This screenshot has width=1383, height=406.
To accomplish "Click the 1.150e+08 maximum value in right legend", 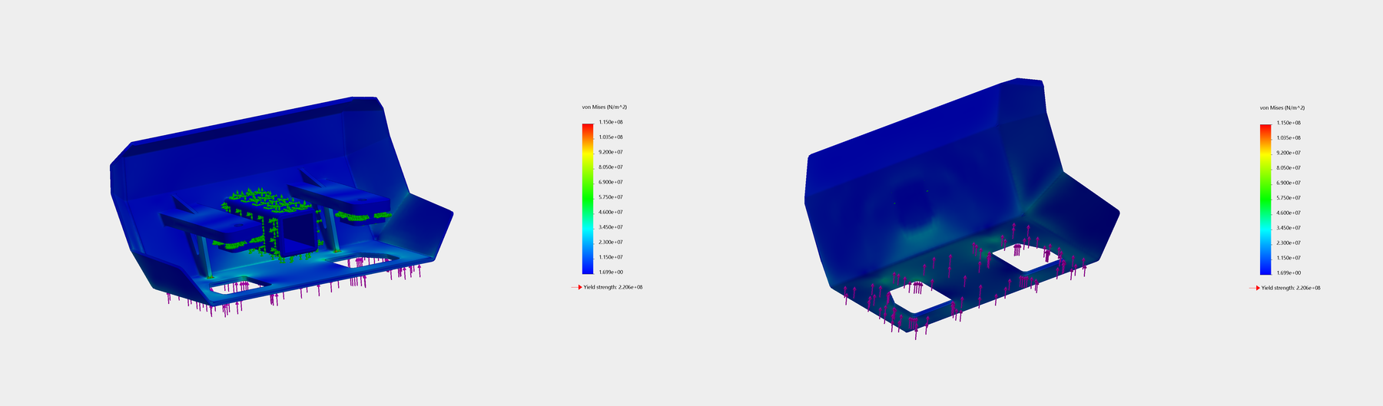I will tap(1288, 123).
